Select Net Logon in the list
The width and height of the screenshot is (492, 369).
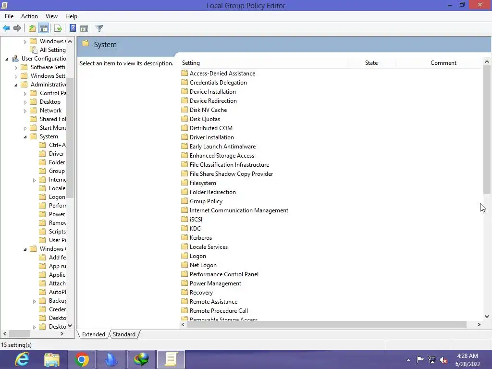tap(199, 265)
